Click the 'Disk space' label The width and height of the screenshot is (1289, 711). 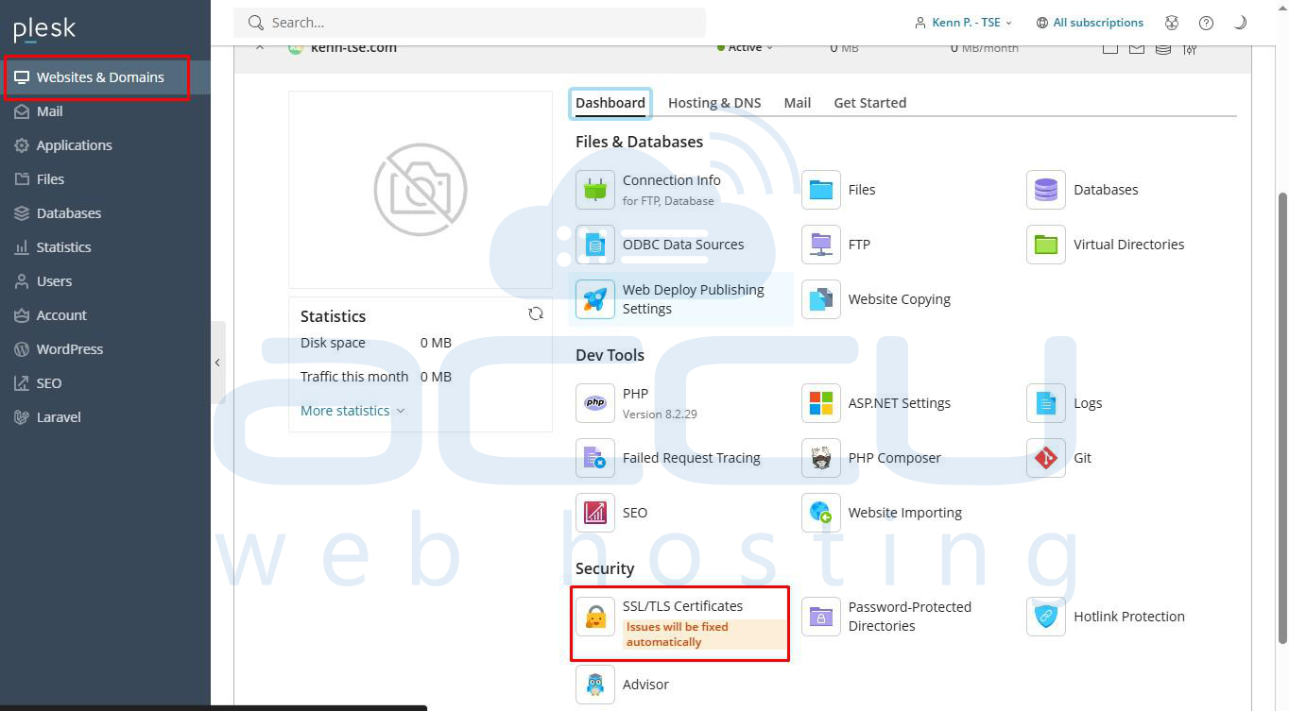pos(333,343)
